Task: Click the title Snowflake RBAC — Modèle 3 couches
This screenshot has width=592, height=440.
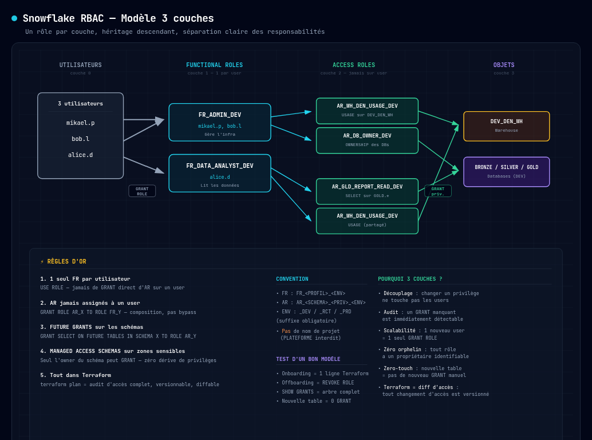Action: point(118,18)
